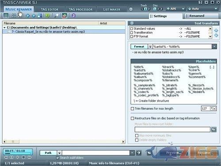Toggle Trim filenames for max length
Screen dimensions: 221x166
tap(132, 108)
